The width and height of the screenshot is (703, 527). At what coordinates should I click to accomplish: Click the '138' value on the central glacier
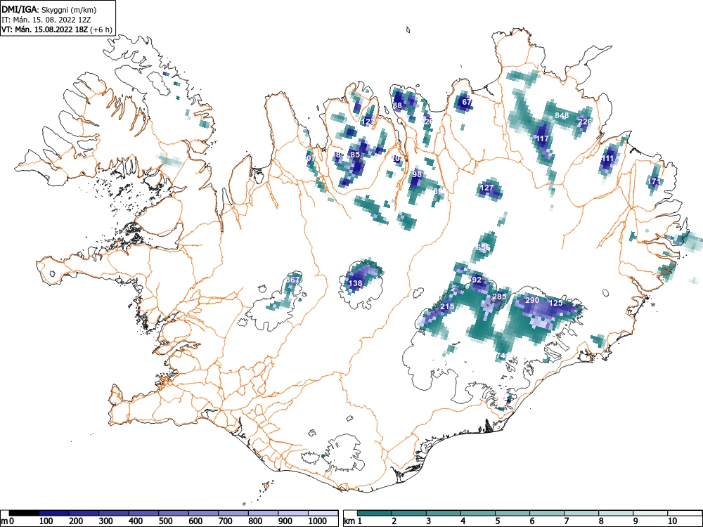(355, 283)
